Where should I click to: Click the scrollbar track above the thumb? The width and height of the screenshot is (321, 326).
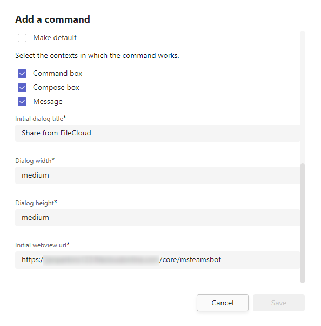(x=303, y=97)
